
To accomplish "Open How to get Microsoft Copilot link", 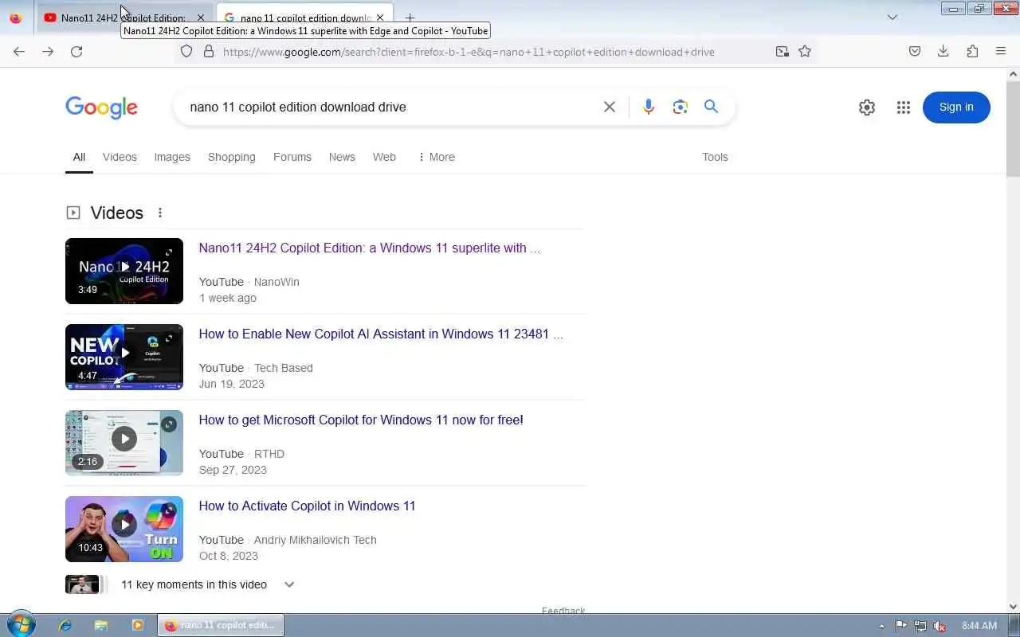I will [x=361, y=420].
